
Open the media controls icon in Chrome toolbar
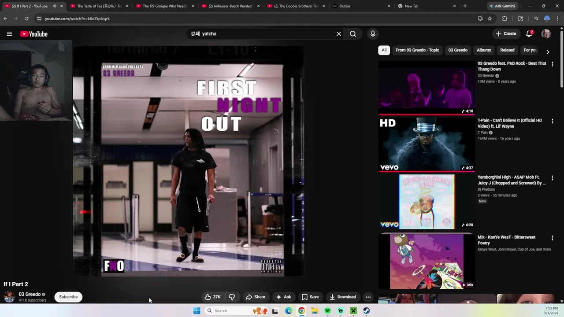tap(536, 18)
